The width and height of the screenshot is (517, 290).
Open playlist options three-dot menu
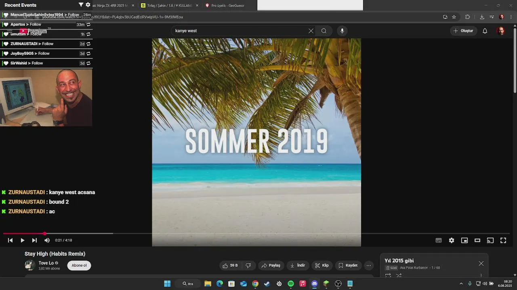point(481,276)
